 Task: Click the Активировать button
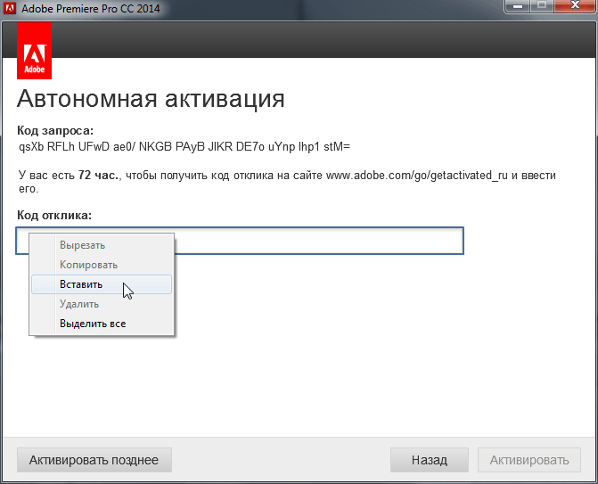(x=529, y=460)
